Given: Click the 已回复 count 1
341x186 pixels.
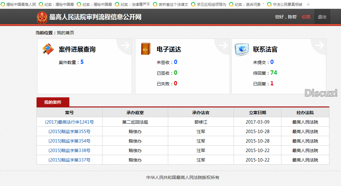Looking at the screenshot, I should pos(272,83).
